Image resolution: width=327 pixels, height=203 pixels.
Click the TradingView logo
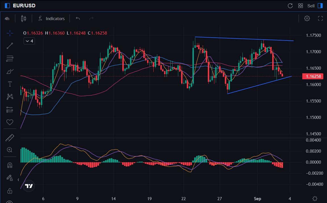[x=29, y=186]
